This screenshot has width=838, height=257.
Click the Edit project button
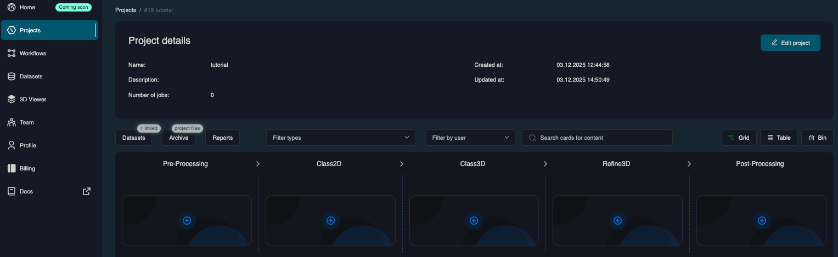tap(790, 43)
